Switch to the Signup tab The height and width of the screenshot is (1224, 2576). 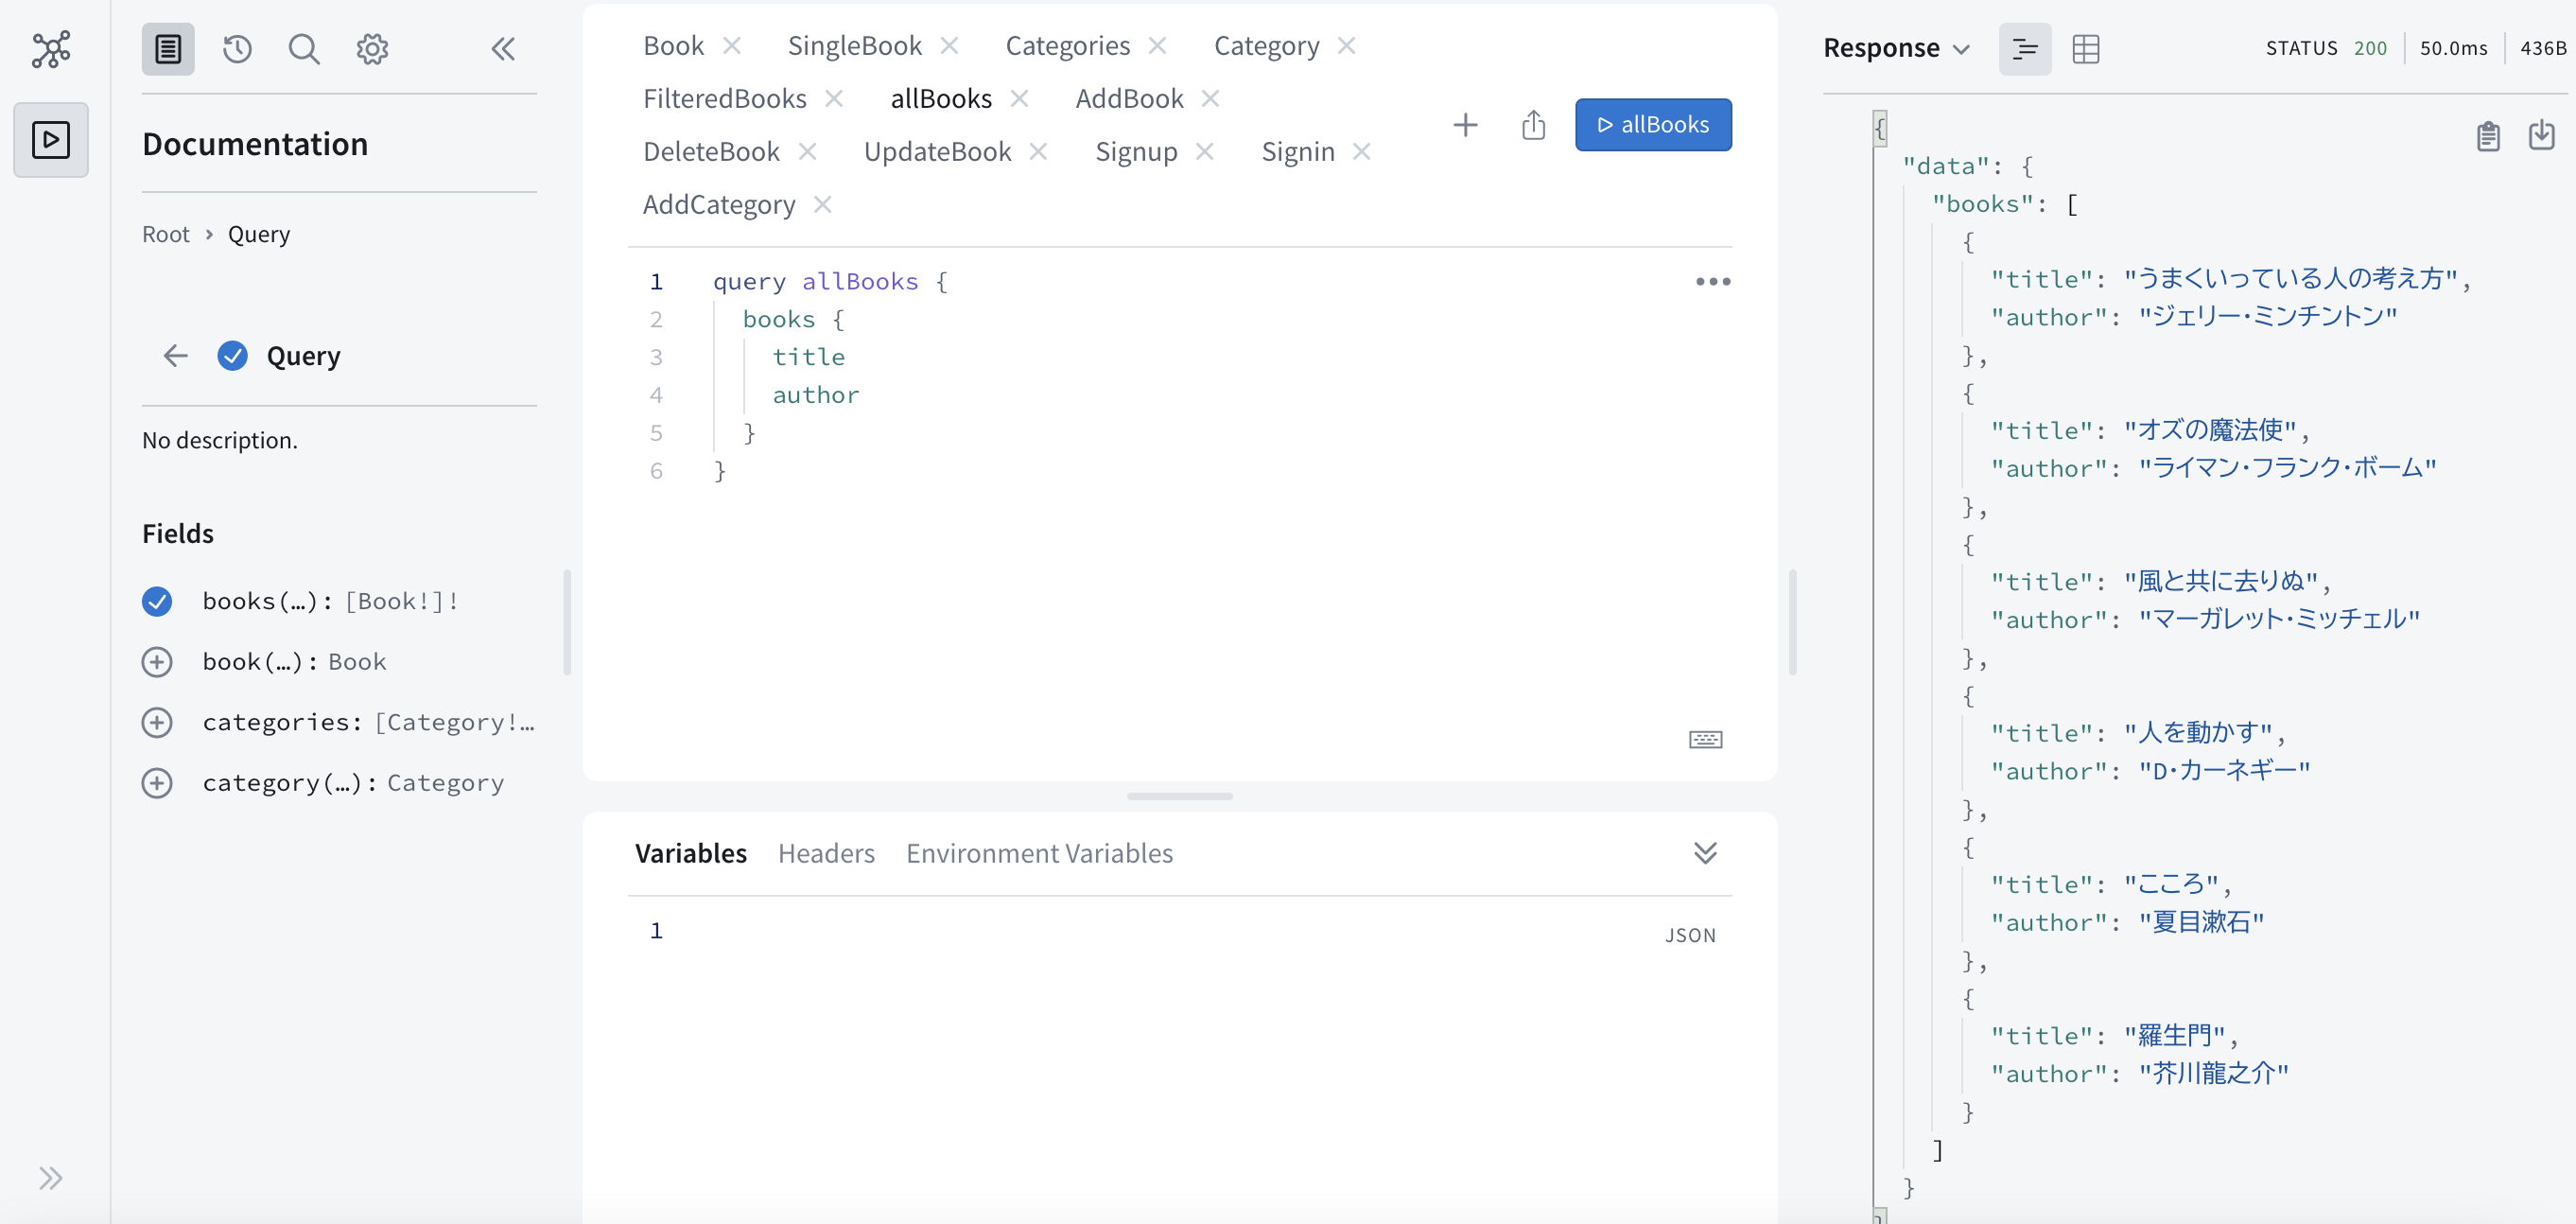[1136, 151]
